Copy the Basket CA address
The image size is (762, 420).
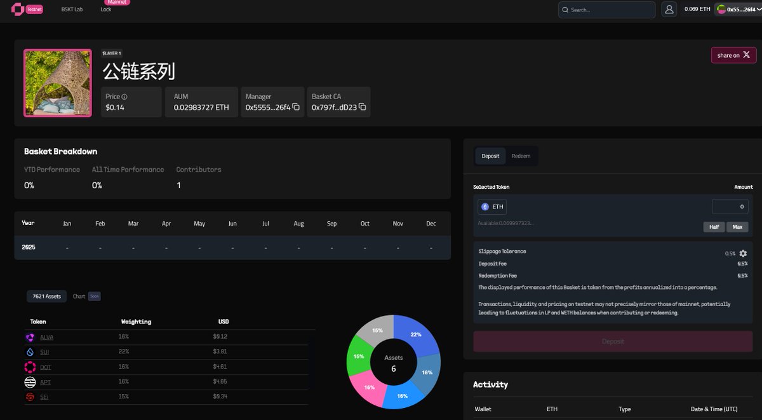coord(363,107)
